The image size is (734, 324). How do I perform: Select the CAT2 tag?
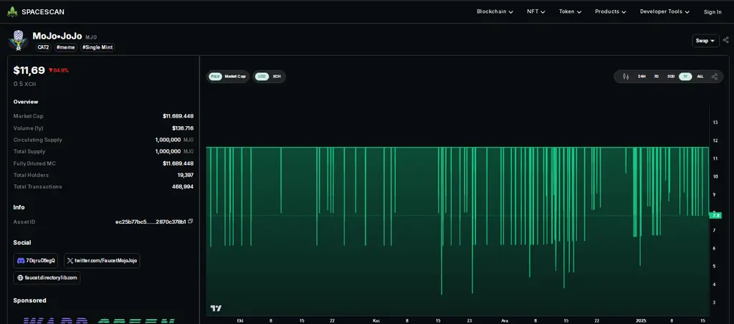pyautogui.click(x=43, y=47)
